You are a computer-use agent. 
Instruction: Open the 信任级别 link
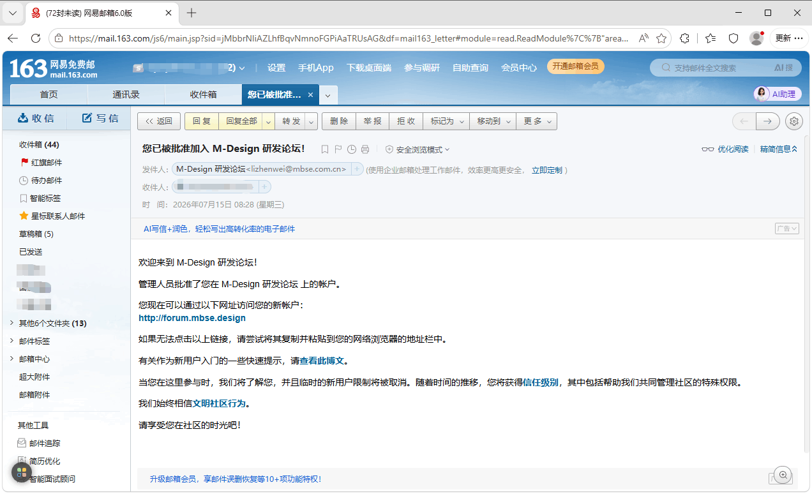click(541, 383)
